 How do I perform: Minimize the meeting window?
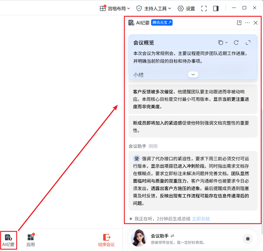point(234,8)
